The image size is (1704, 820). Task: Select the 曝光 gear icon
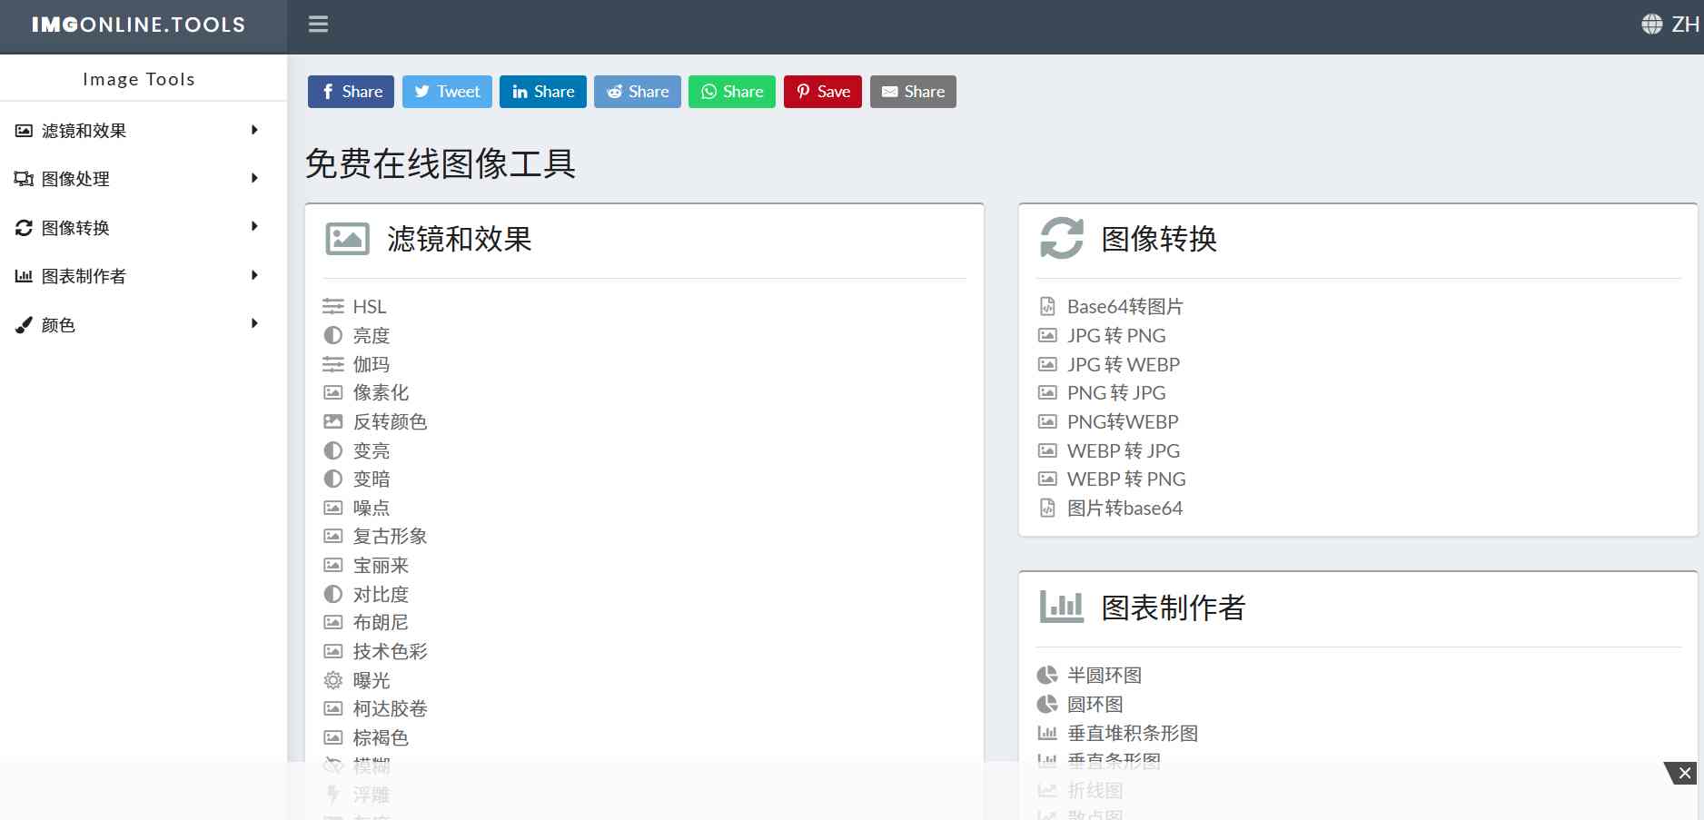[x=332, y=680]
